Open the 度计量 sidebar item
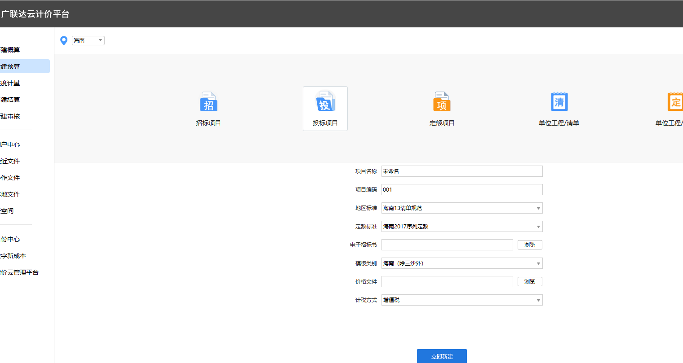Image resolution: width=683 pixels, height=363 pixels. pos(25,83)
